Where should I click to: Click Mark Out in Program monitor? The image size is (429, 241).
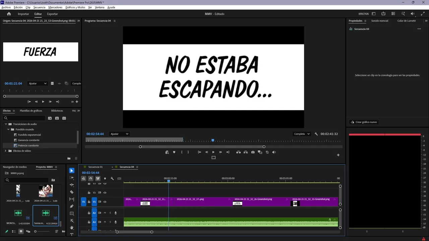pyautogui.click(x=188, y=152)
